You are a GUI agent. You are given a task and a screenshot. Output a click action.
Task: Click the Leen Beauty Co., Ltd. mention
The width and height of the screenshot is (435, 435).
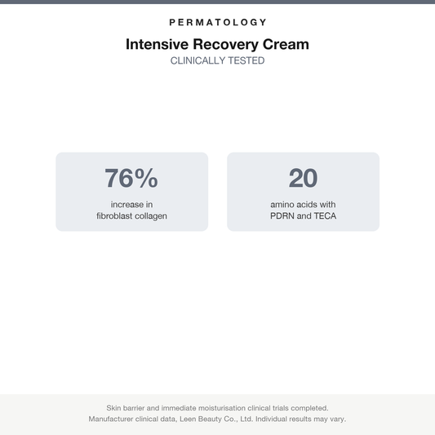pos(216,419)
